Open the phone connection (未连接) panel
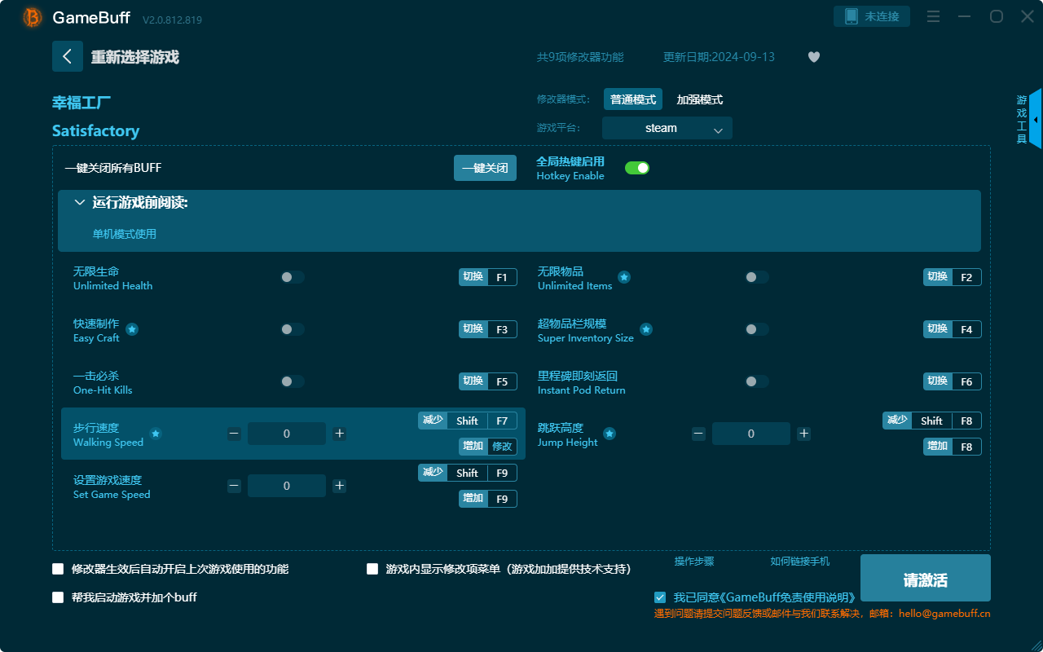The width and height of the screenshot is (1043, 652). click(871, 15)
